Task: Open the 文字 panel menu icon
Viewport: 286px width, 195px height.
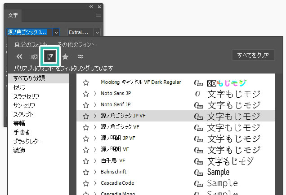Action: coord(98,15)
